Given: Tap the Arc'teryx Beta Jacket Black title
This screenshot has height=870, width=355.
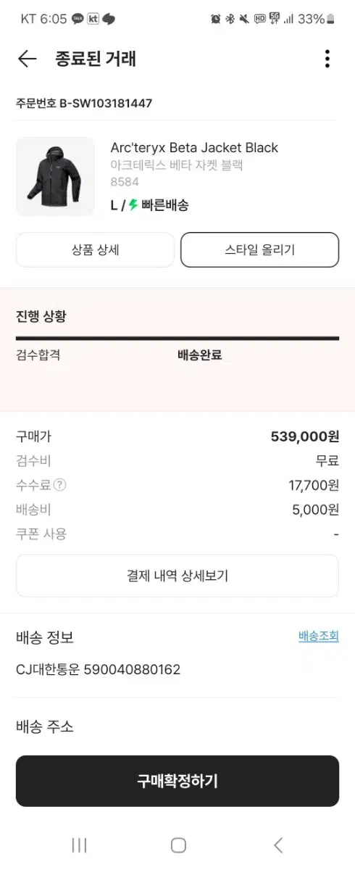Looking at the screenshot, I should (x=194, y=147).
